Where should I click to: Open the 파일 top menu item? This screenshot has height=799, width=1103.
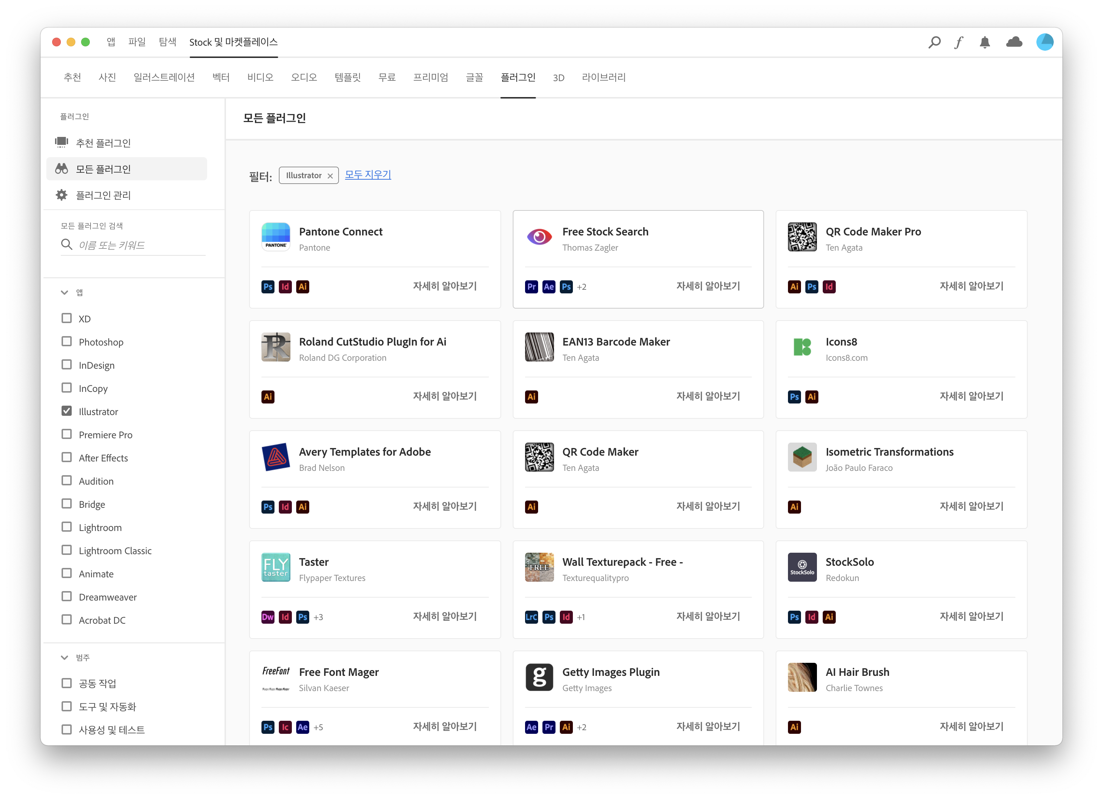point(137,42)
